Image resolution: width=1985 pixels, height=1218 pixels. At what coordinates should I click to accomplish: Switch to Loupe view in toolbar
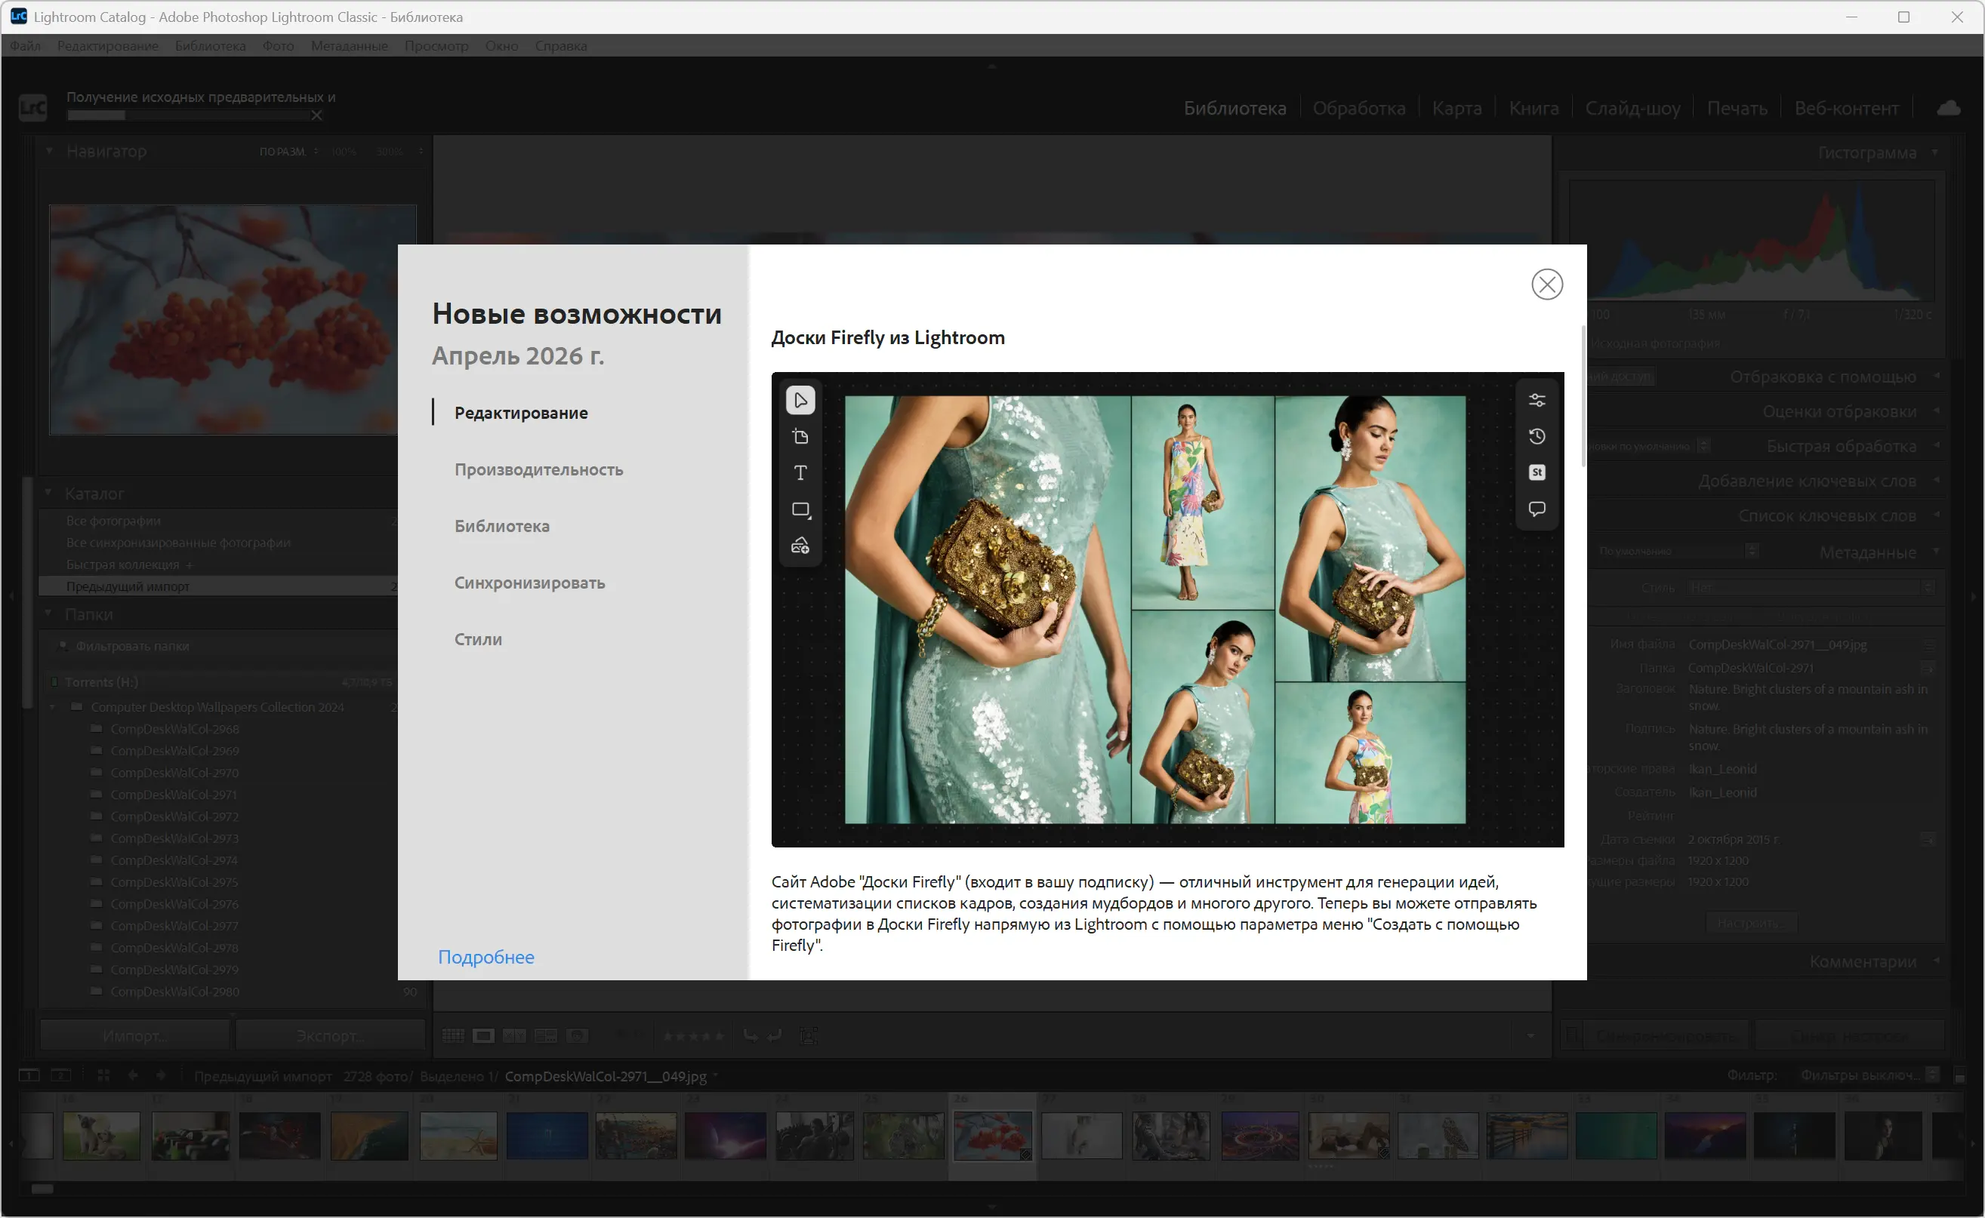[483, 1036]
